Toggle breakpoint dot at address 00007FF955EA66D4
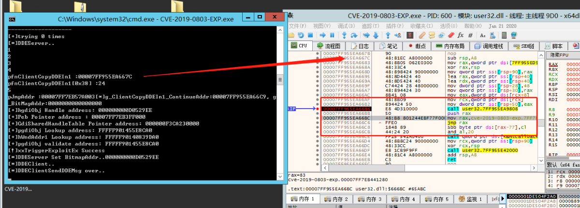Image resolution: width=580 pixels, height=208 pixels. click(x=318, y=140)
